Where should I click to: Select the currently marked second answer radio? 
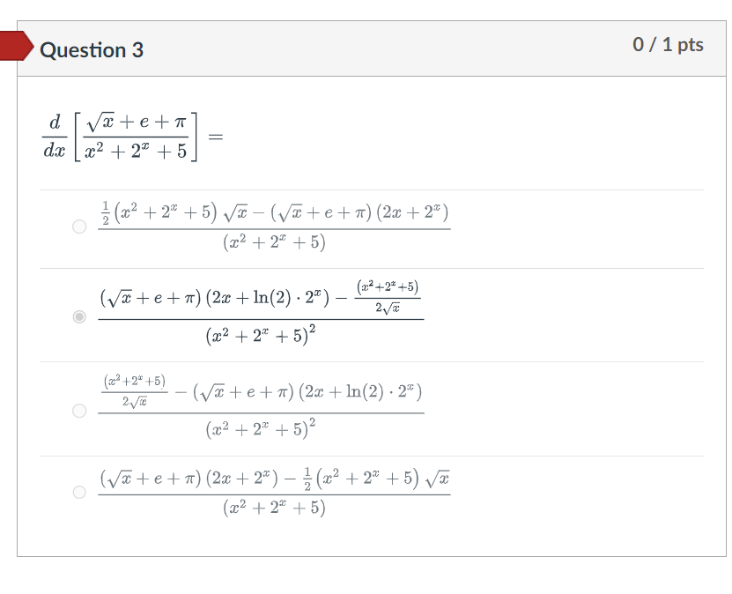coord(78,317)
